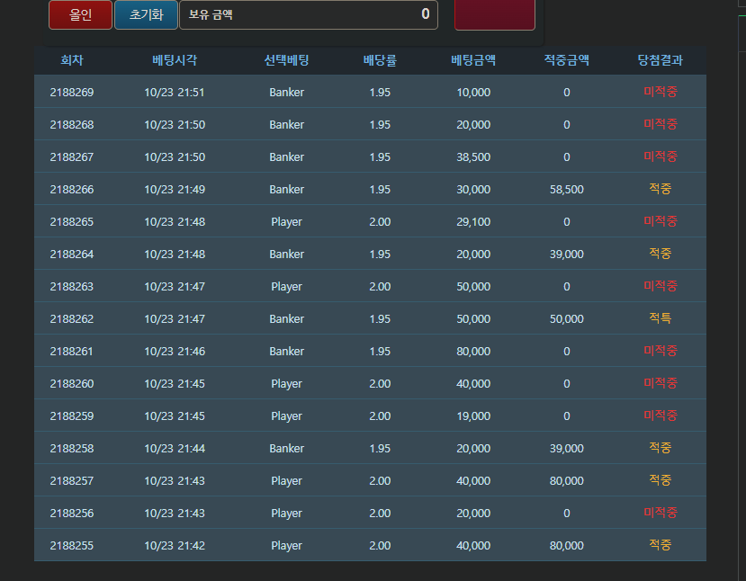This screenshot has width=746, height=581.
Task: Click the 선택베팅 column header
Action: click(x=286, y=60)
